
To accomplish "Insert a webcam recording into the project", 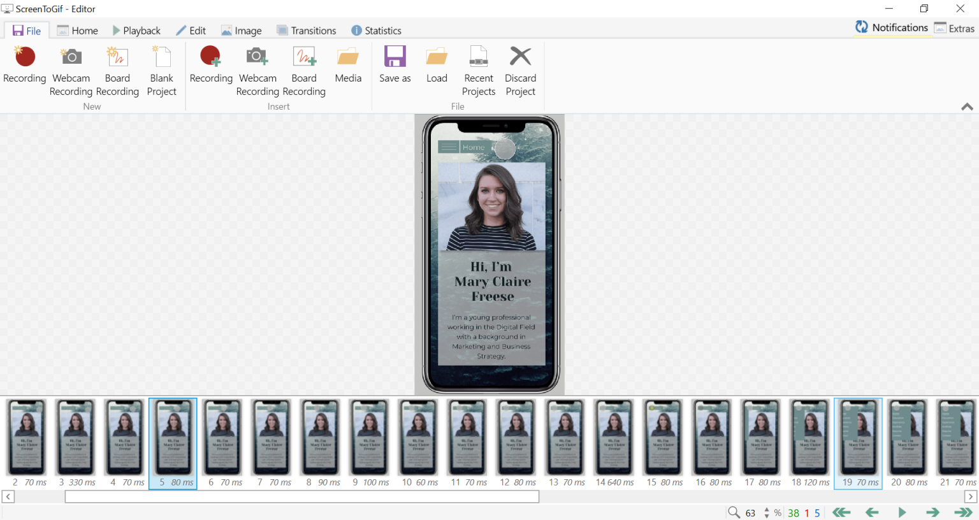I will (257, 70).
